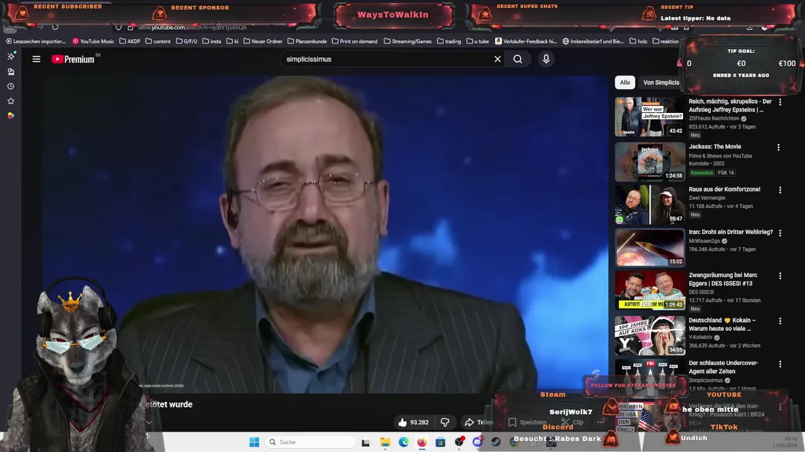The image size is (805, 452).
Task: Click the shield tracking protection icon
Action: click(x=118, y=27)
